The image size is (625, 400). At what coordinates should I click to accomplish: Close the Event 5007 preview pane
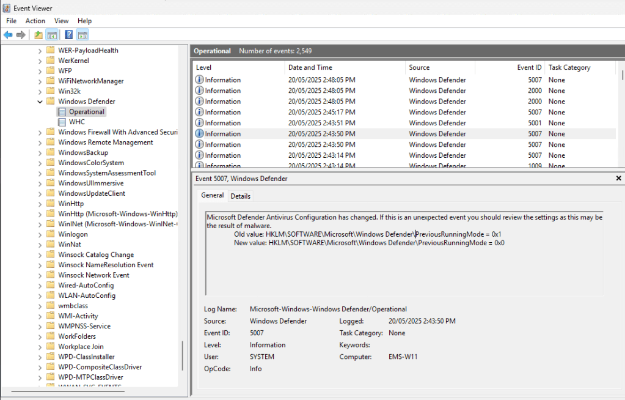point(618,179)
